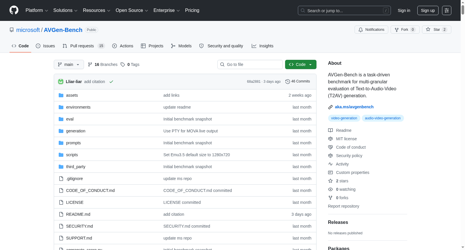Open the Models tab
Image resolution: width=465 pixels, height=250 pixels.
pos(181,46)
